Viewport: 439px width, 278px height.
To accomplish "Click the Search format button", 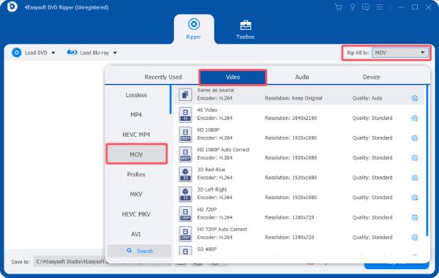I will pyautogui.click(x=140, y=251).
